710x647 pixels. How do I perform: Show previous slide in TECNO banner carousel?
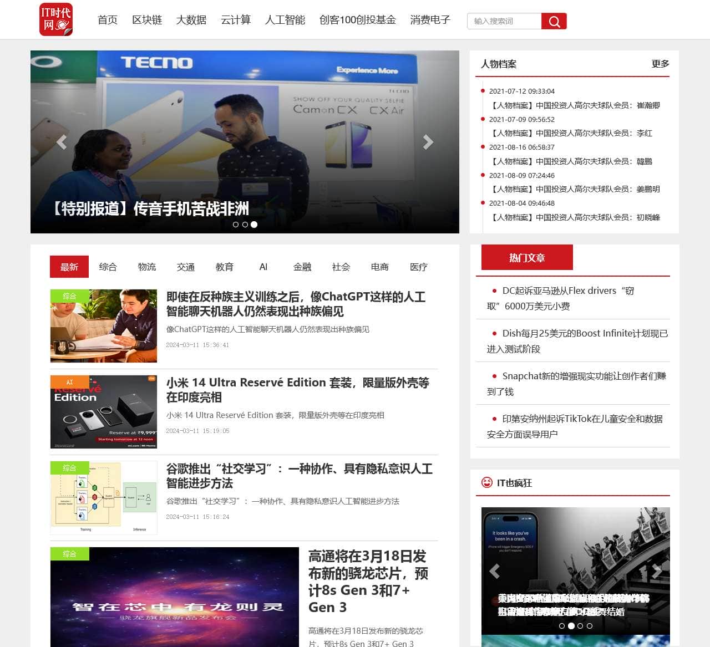click(62, 142)
